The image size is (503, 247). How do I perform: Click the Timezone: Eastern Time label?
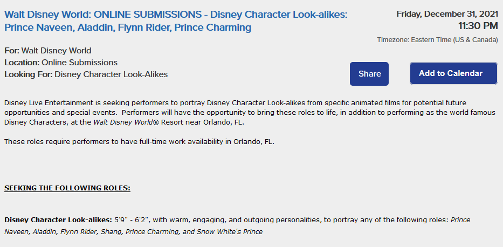click(x=438, y=40)
